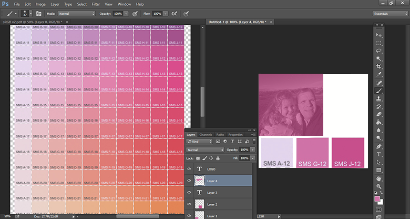This screenshot has width=410, height=219.
Task: Expand the layer blend mode Normal dropdown
Action: click(x=204, y=150)
